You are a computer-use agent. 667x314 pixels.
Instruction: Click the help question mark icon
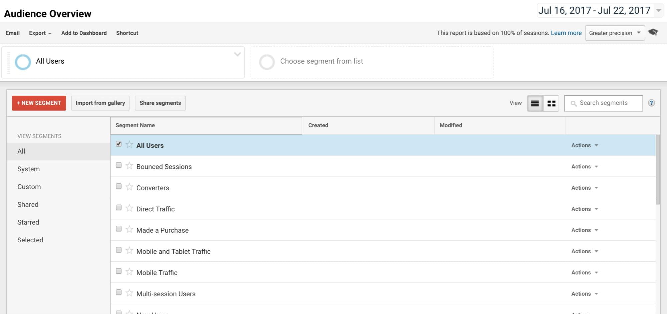click(651, 103)
